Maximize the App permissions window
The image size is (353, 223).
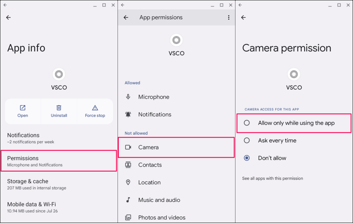coord(222,5)
